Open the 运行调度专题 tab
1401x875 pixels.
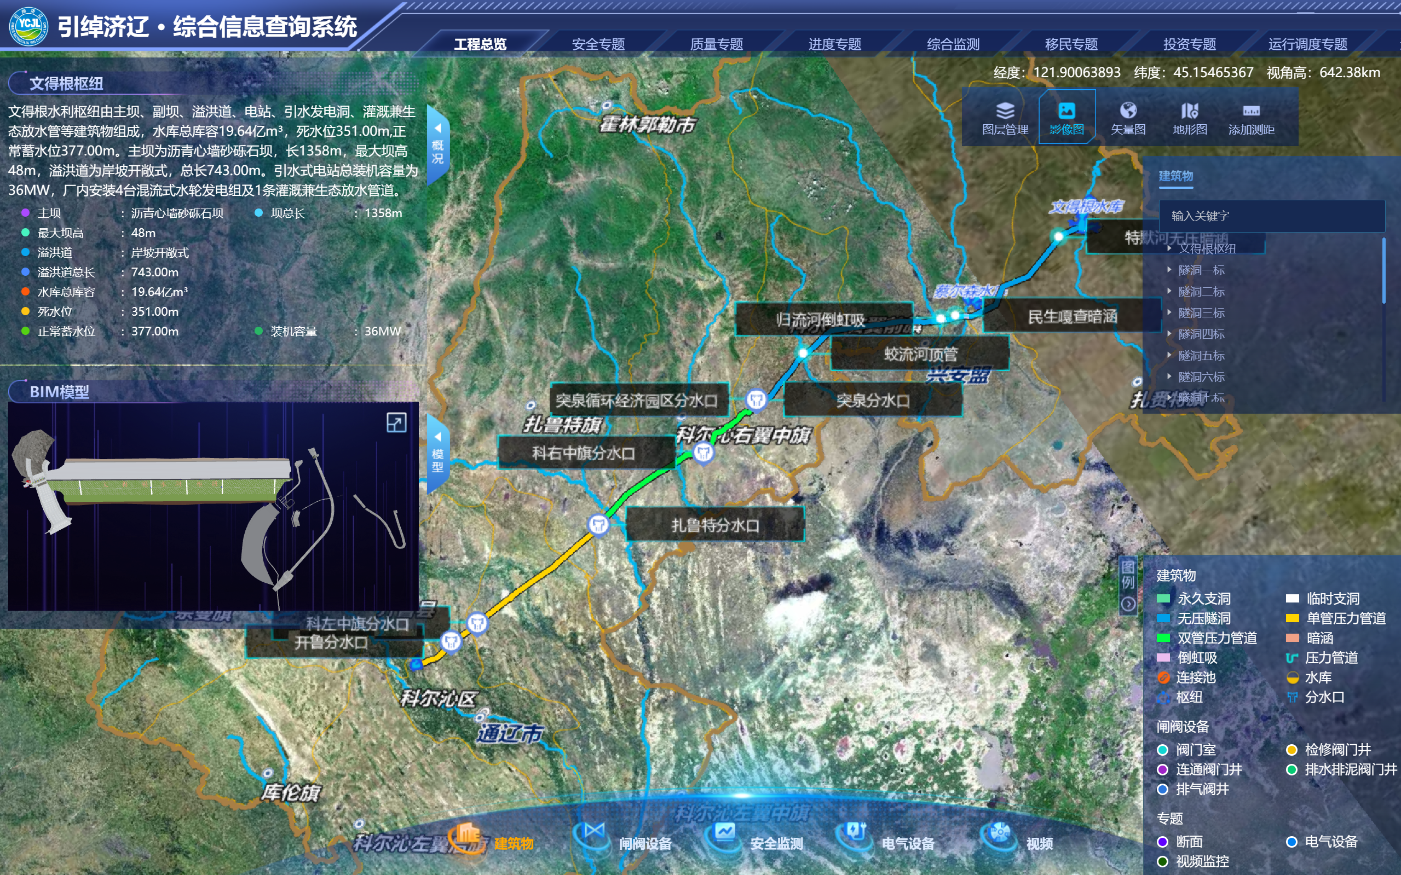tap(1307, 44)
